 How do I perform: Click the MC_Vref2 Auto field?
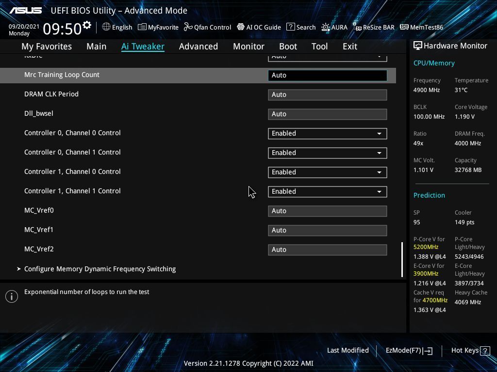click(x=328, y=249)
